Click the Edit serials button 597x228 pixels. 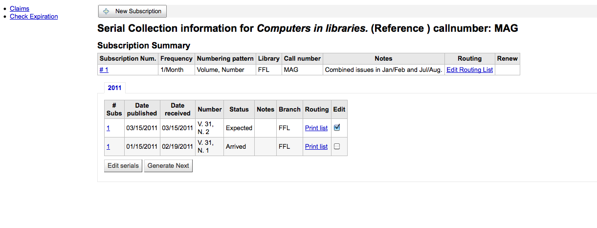tap(123, 166)
